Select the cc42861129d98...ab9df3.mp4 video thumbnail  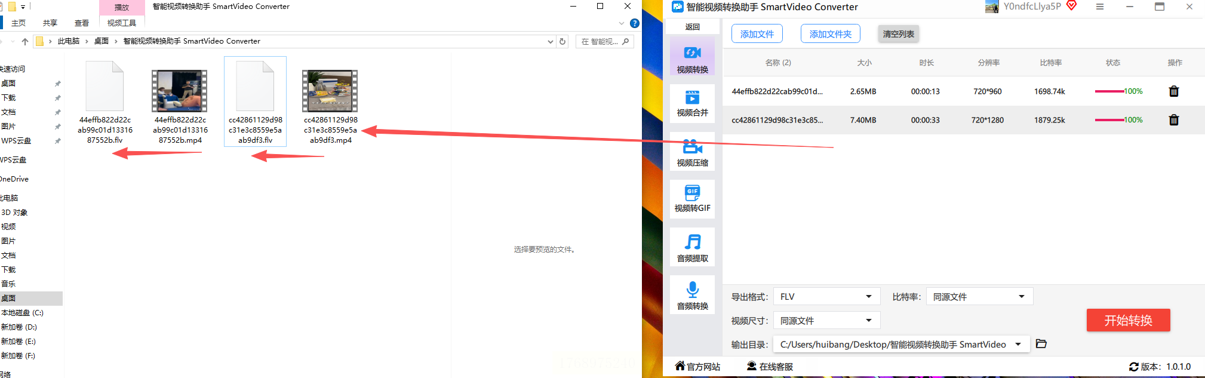click(330, 91)
